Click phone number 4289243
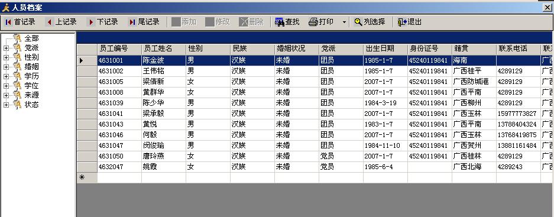This screenshot has height=217, width=554. click(519, 167)
